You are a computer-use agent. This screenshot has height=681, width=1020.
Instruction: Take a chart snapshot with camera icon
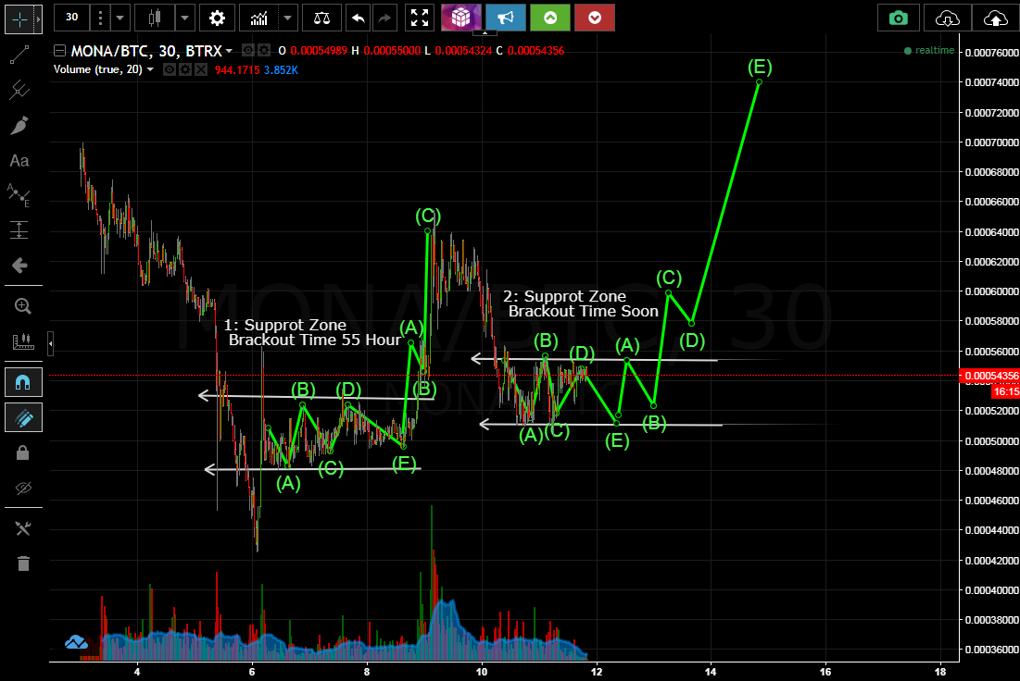tap(899, 19)
